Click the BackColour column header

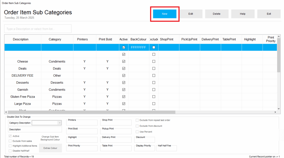(x=139, y=39)
